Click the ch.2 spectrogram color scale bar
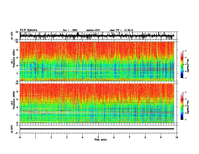 click(182, 106)
